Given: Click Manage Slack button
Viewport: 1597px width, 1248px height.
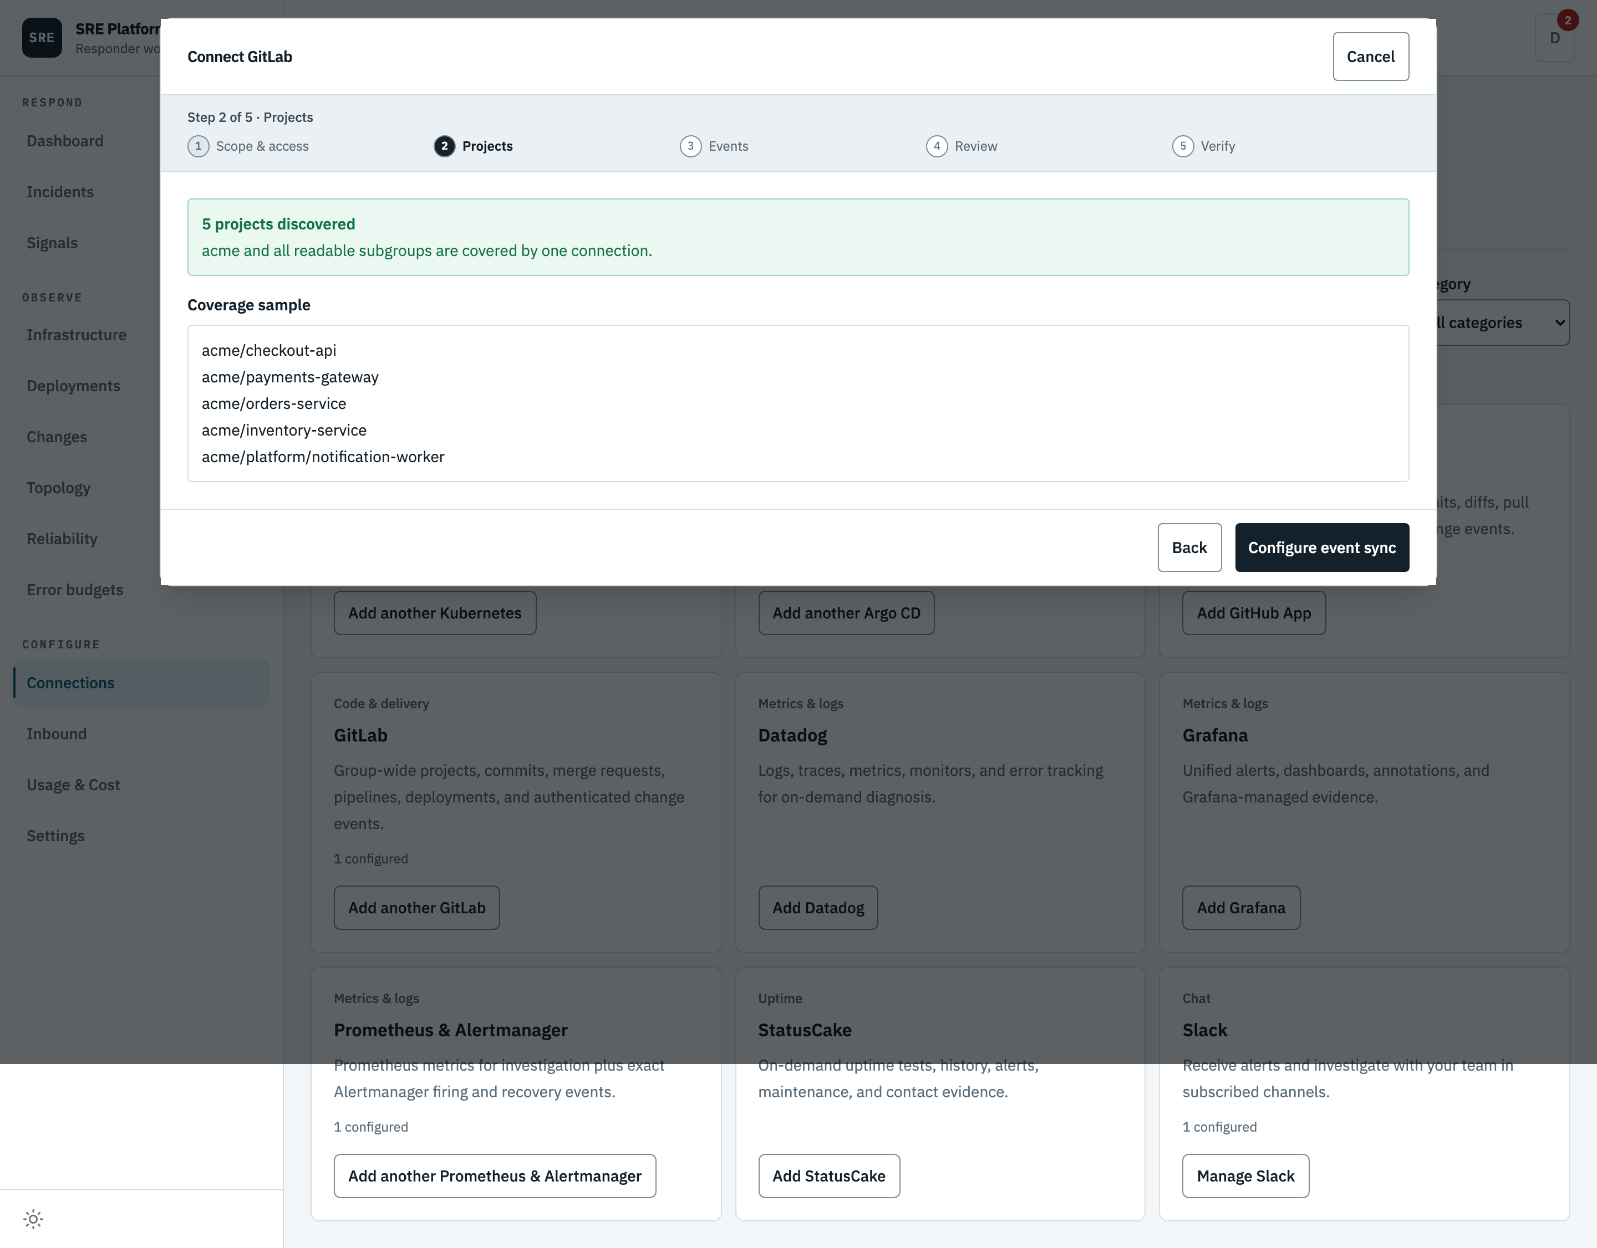Looking at the screenshot, I should point(1245,1175).
